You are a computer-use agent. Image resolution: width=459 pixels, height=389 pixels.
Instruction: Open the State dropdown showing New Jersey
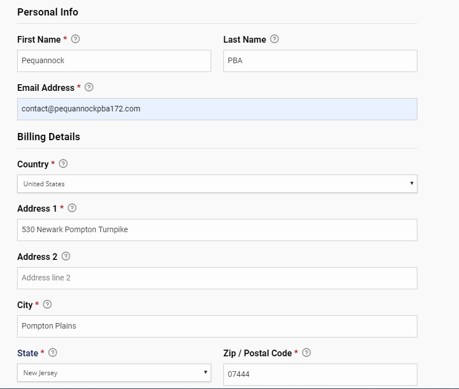tap(114, 373)
